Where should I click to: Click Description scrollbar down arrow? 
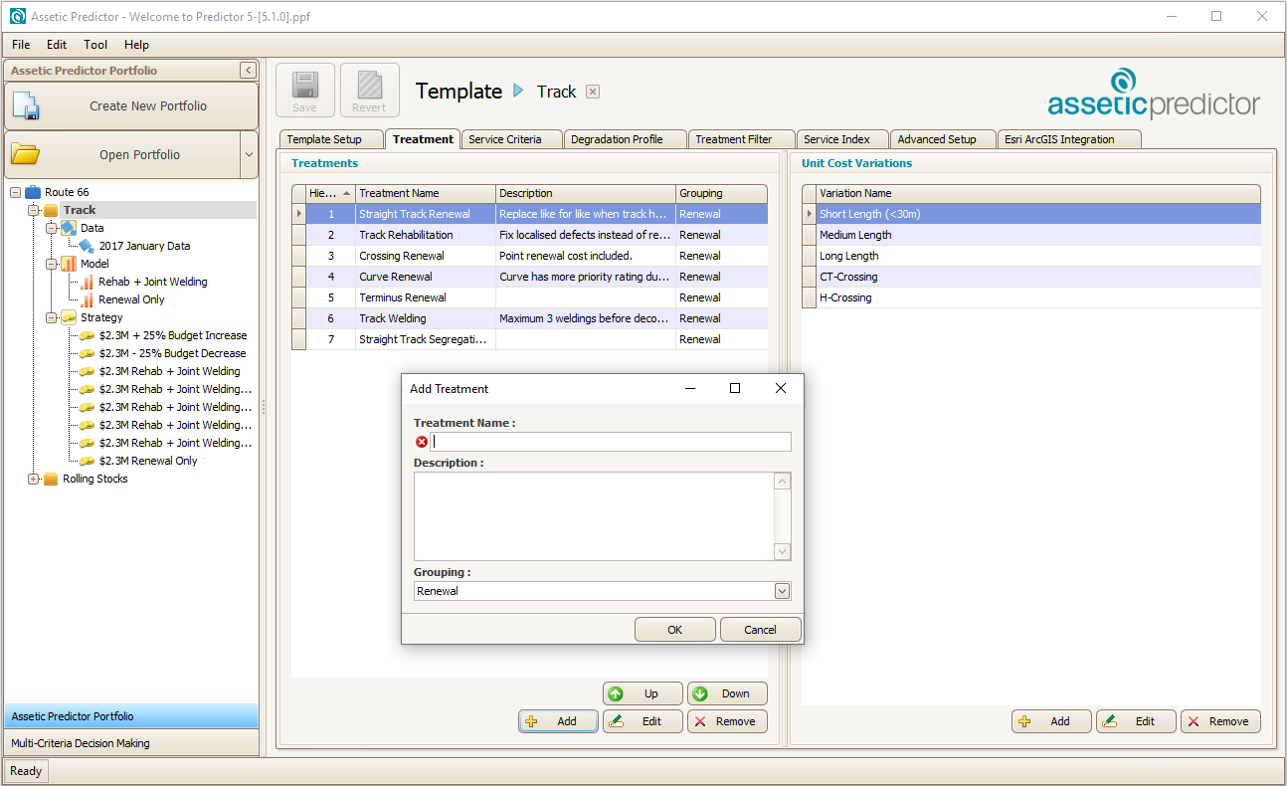click(x=782, y=551)
